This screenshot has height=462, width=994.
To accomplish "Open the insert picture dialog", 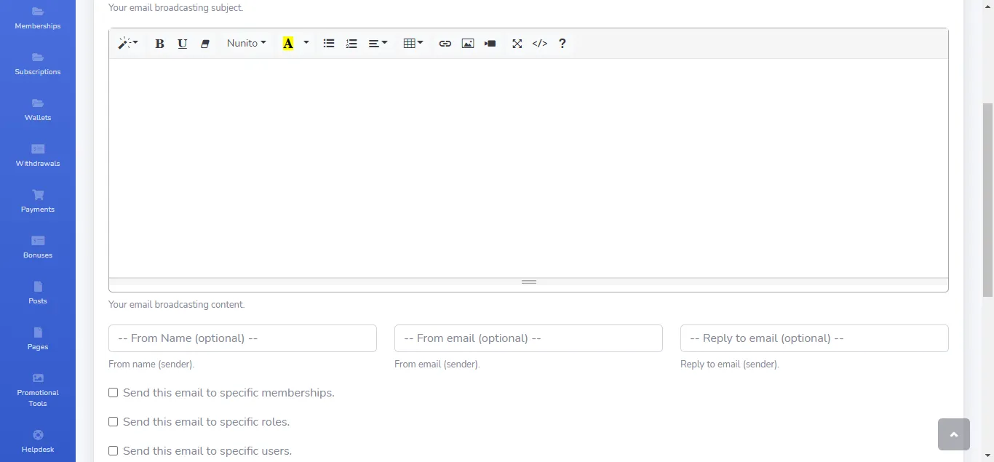I will 467,43.
